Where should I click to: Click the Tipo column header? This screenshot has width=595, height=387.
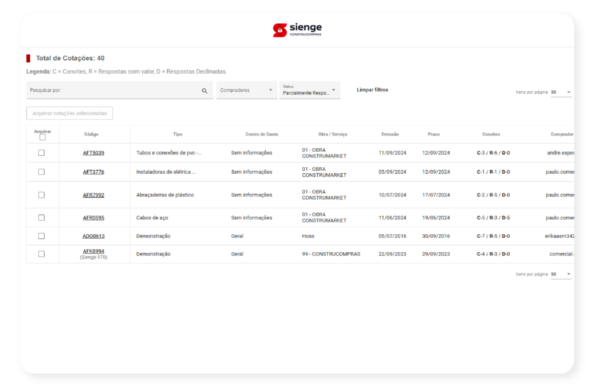pyautogui.click(x=178, y=134)
